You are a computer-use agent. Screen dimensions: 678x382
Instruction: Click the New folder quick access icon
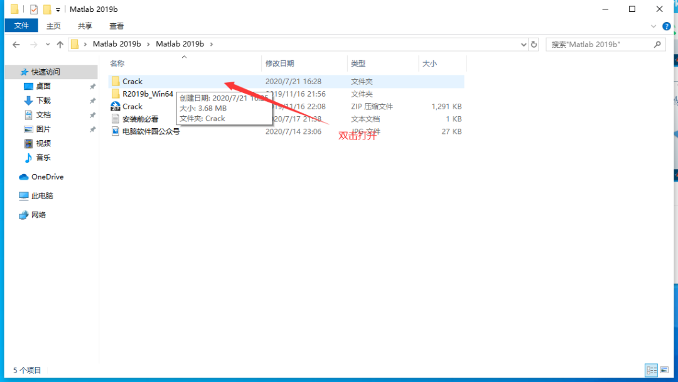pos(46,9)
